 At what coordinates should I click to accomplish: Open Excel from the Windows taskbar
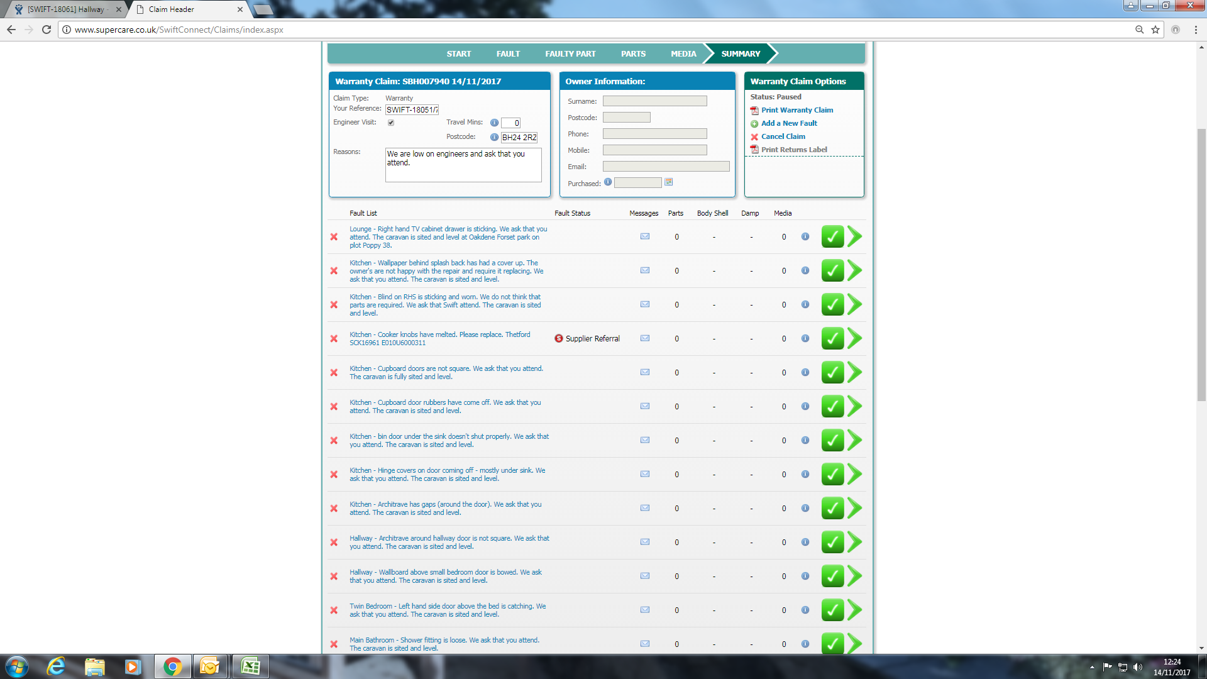pyautogui.click(x=250, y=666)
